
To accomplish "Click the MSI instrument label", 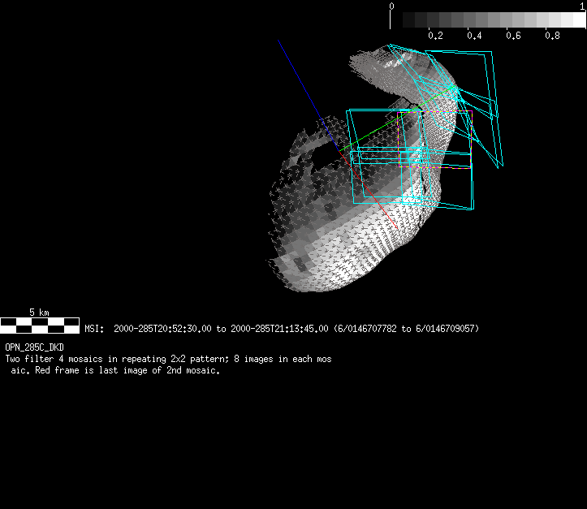I will click(x=93, y=329).
